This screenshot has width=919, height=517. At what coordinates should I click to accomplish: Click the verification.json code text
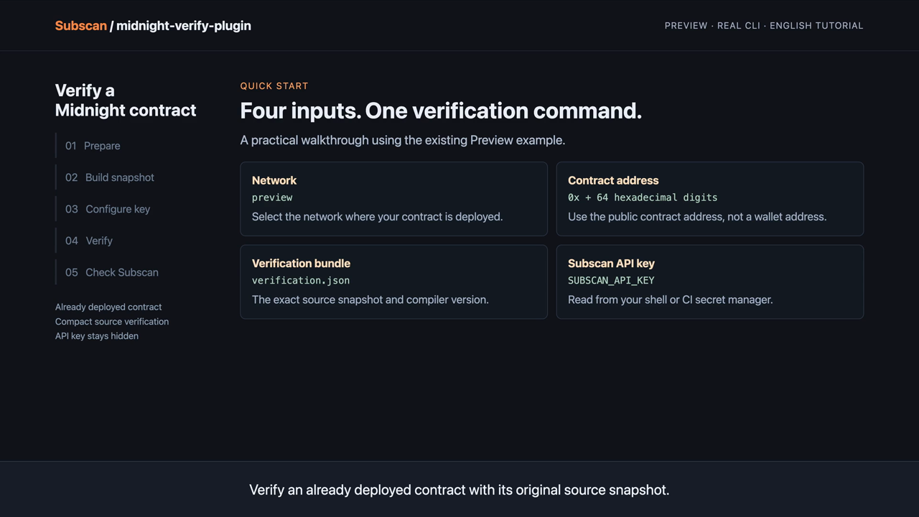(301, 281)
